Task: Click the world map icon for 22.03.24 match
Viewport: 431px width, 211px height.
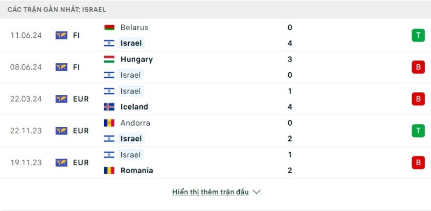Action: (x=61, y=99)
